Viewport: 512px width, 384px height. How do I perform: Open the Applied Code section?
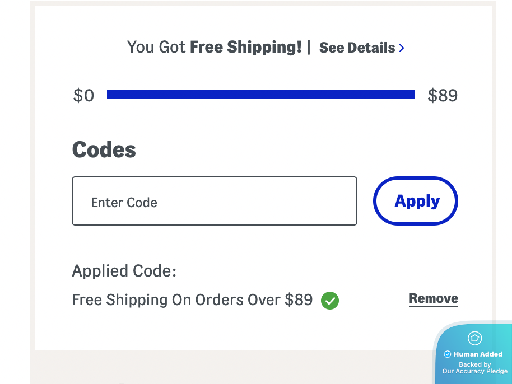[x=124, y=270]
